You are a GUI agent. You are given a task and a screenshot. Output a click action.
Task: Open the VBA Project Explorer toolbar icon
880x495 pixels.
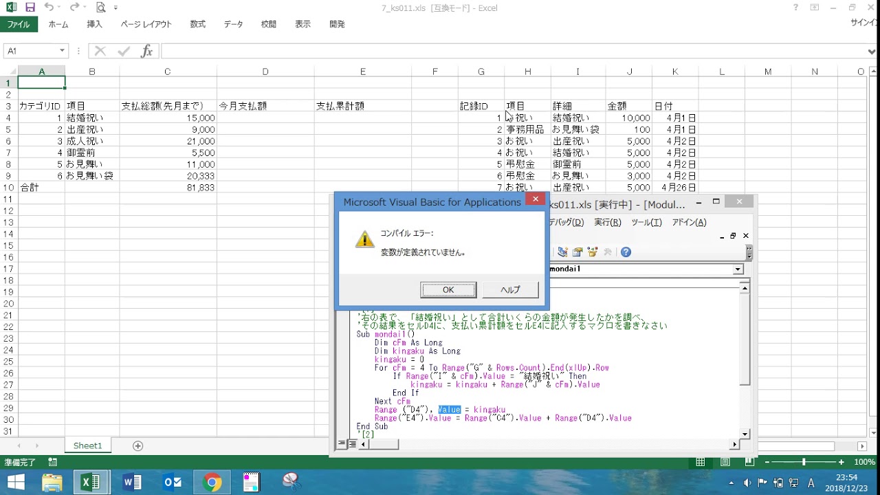tap(562, 252)
